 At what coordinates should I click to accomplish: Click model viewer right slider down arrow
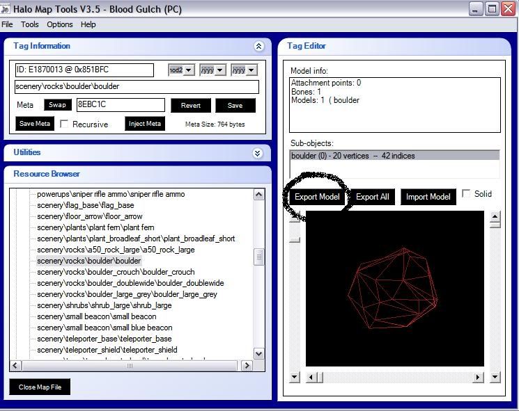coord(495,377)
